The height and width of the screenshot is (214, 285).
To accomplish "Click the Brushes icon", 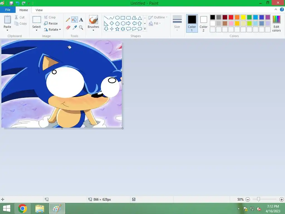I will (x=94, y=20).
